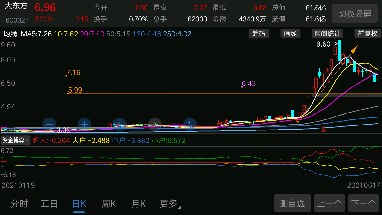Tap the current price 6.96
Viewport: 382px width, 215px height.
click(45, 7)
